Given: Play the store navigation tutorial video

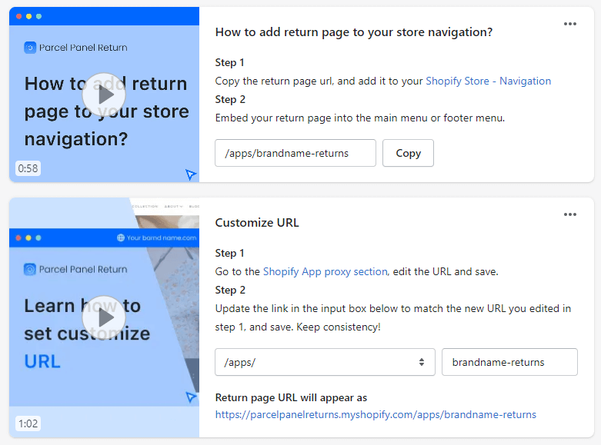Looking at the screenshot, I should pos(104,95).
